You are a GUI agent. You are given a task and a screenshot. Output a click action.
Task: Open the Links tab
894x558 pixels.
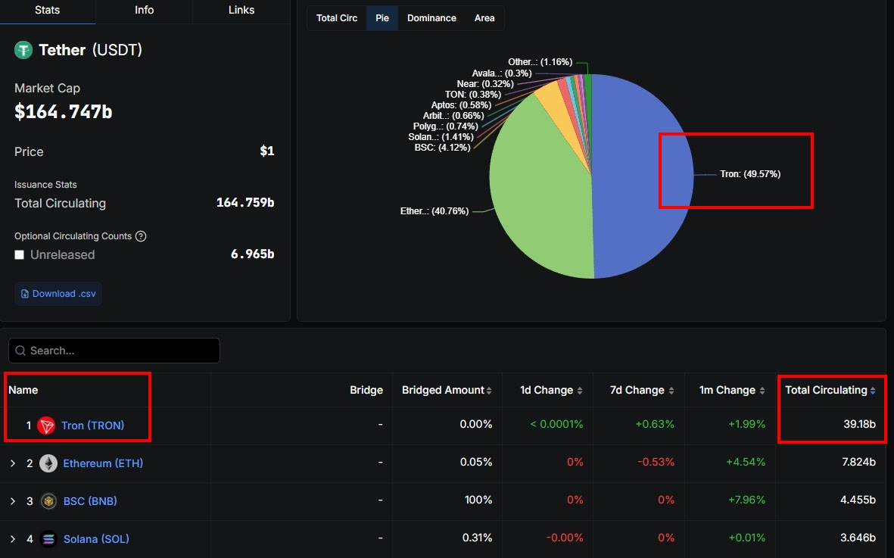tap(241, 11)
